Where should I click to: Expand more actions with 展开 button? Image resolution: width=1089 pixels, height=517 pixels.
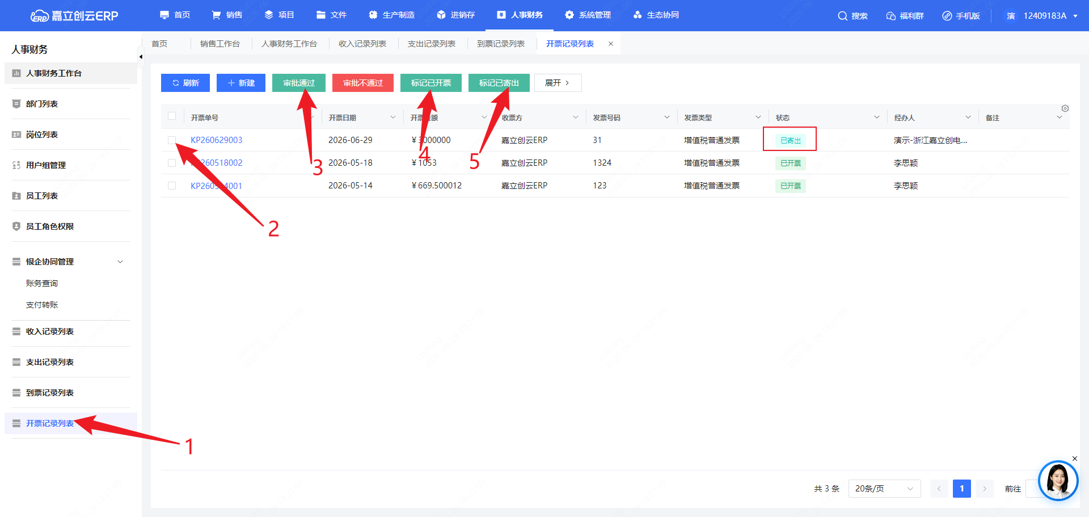point(558,83)
